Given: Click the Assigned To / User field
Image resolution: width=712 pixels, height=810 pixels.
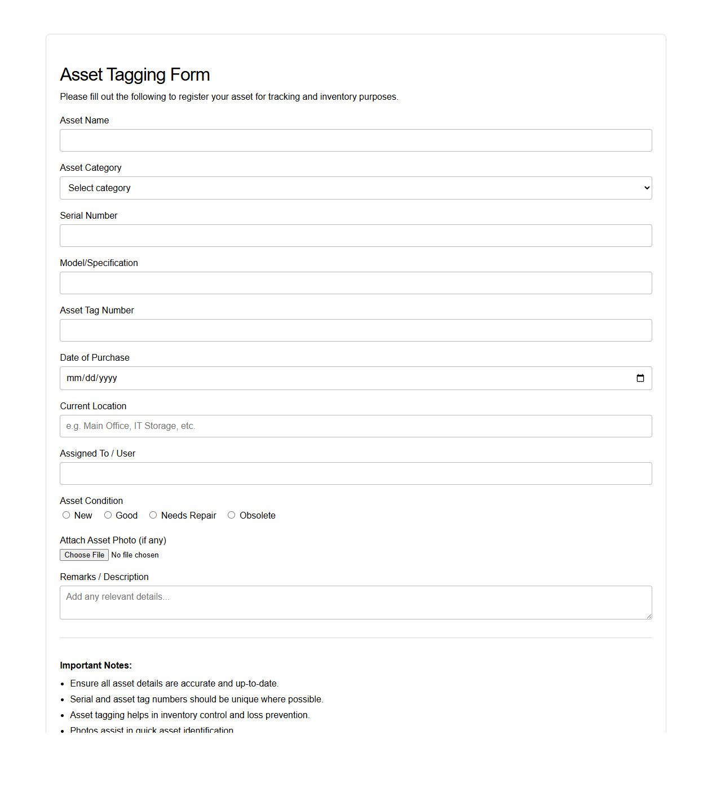Looking at the screenshot, I should pyautogui.click(x=356, y=473).
